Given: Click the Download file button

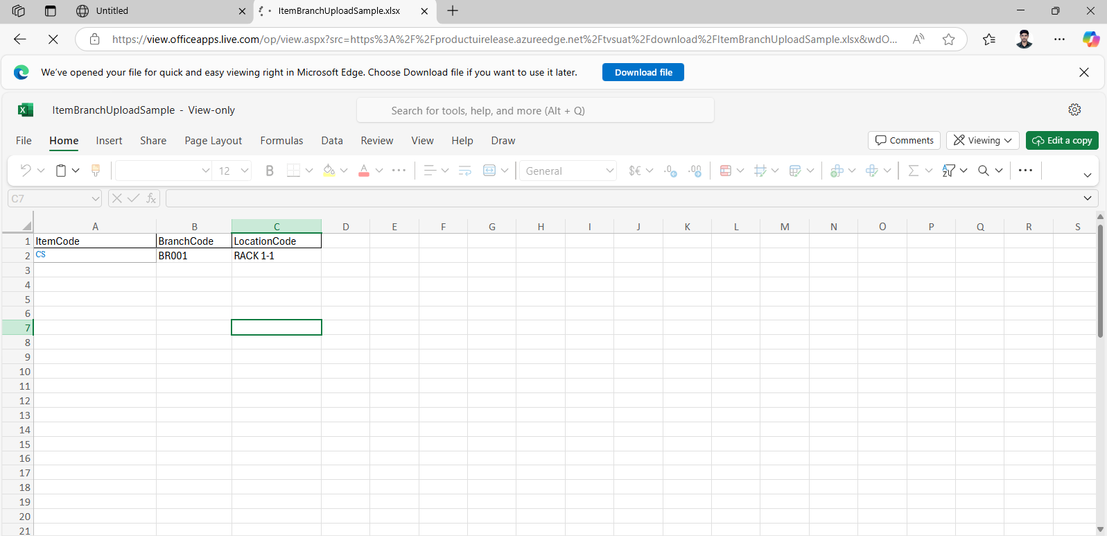Looking at the screenshot, I should pos(643,72).
